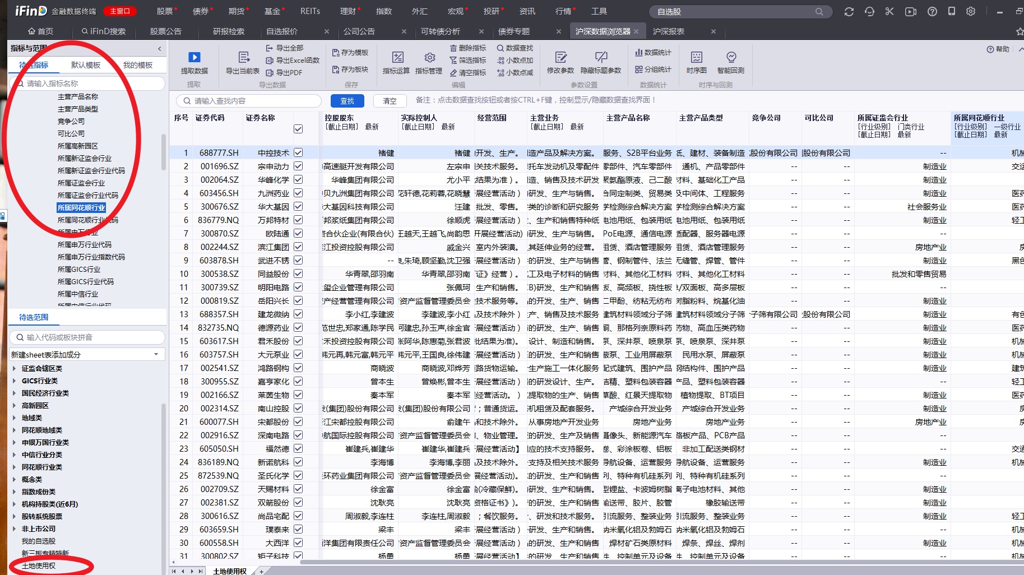Click the refresh icon in title bar
Viewport: 1024px width, 575px height.
click(849, 11)
